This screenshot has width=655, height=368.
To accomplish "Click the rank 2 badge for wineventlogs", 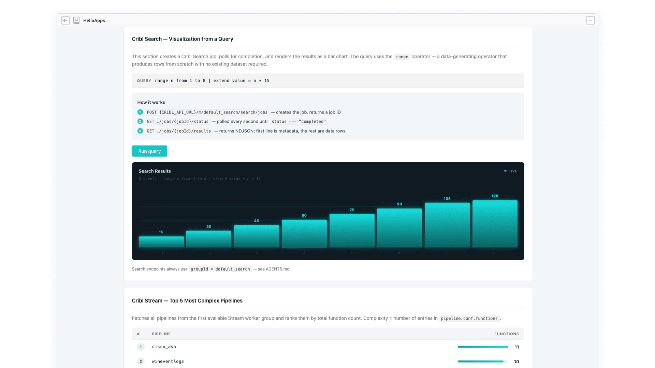I will tap(141, 362).
